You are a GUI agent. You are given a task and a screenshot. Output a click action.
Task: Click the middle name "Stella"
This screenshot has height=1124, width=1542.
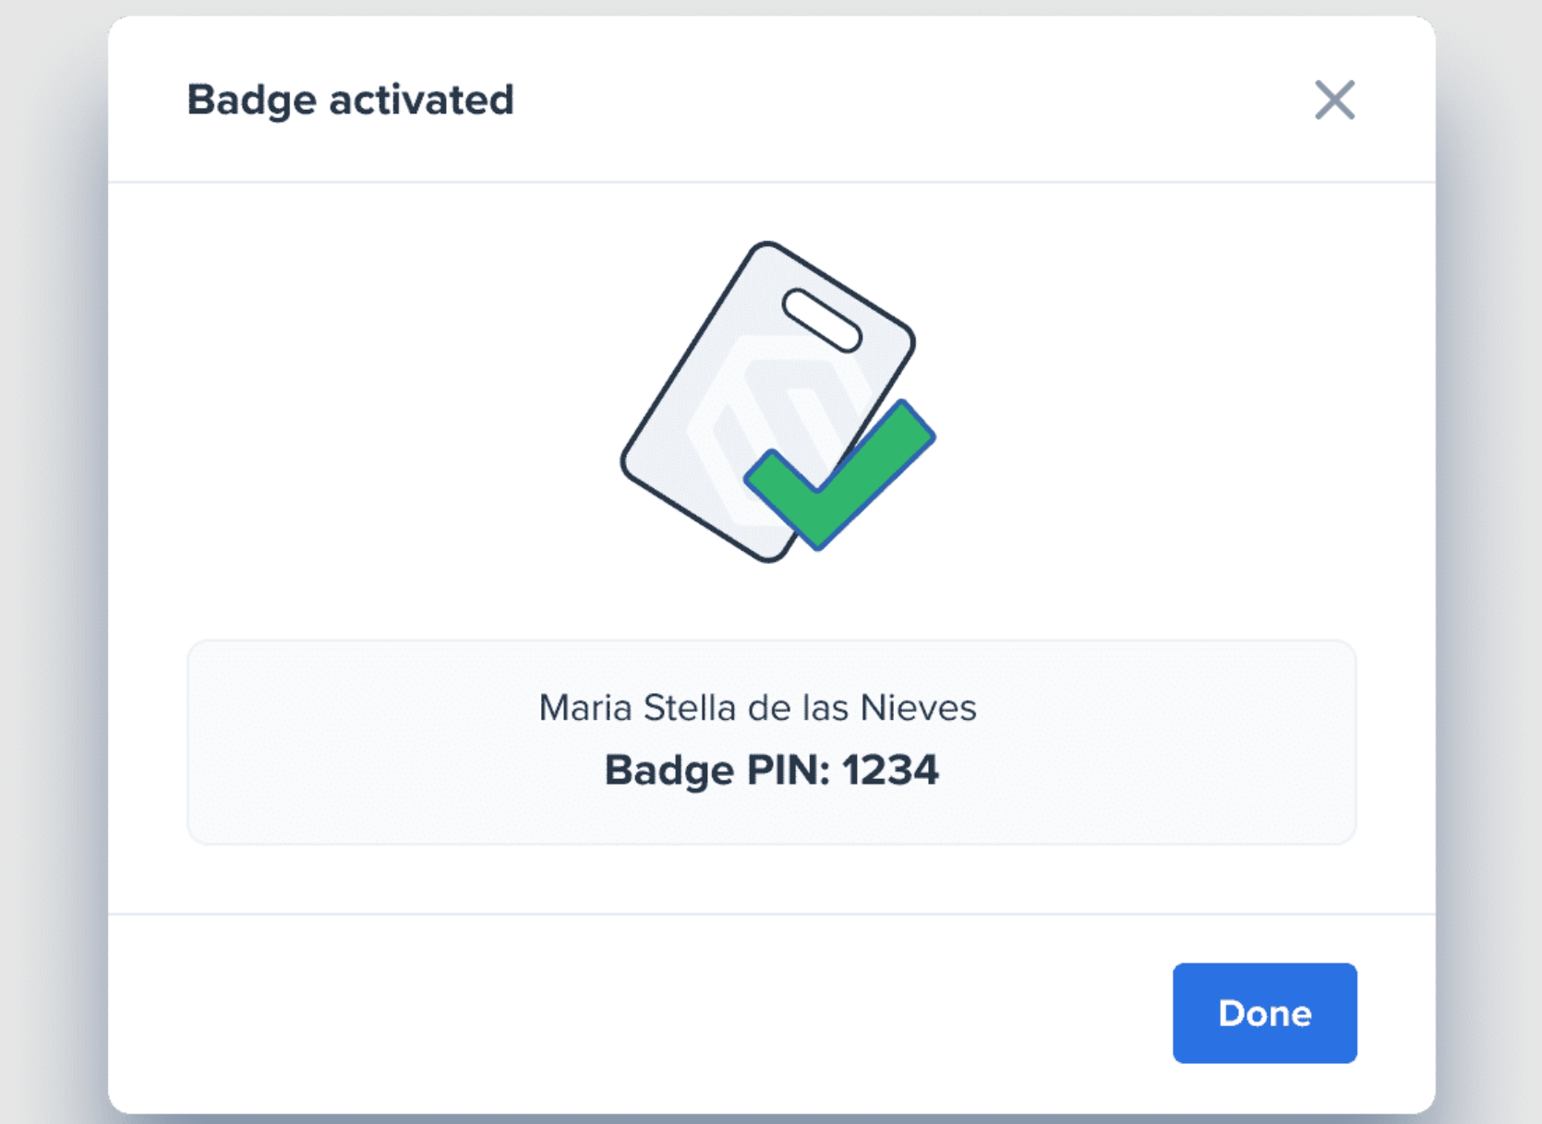coord(689,708)
